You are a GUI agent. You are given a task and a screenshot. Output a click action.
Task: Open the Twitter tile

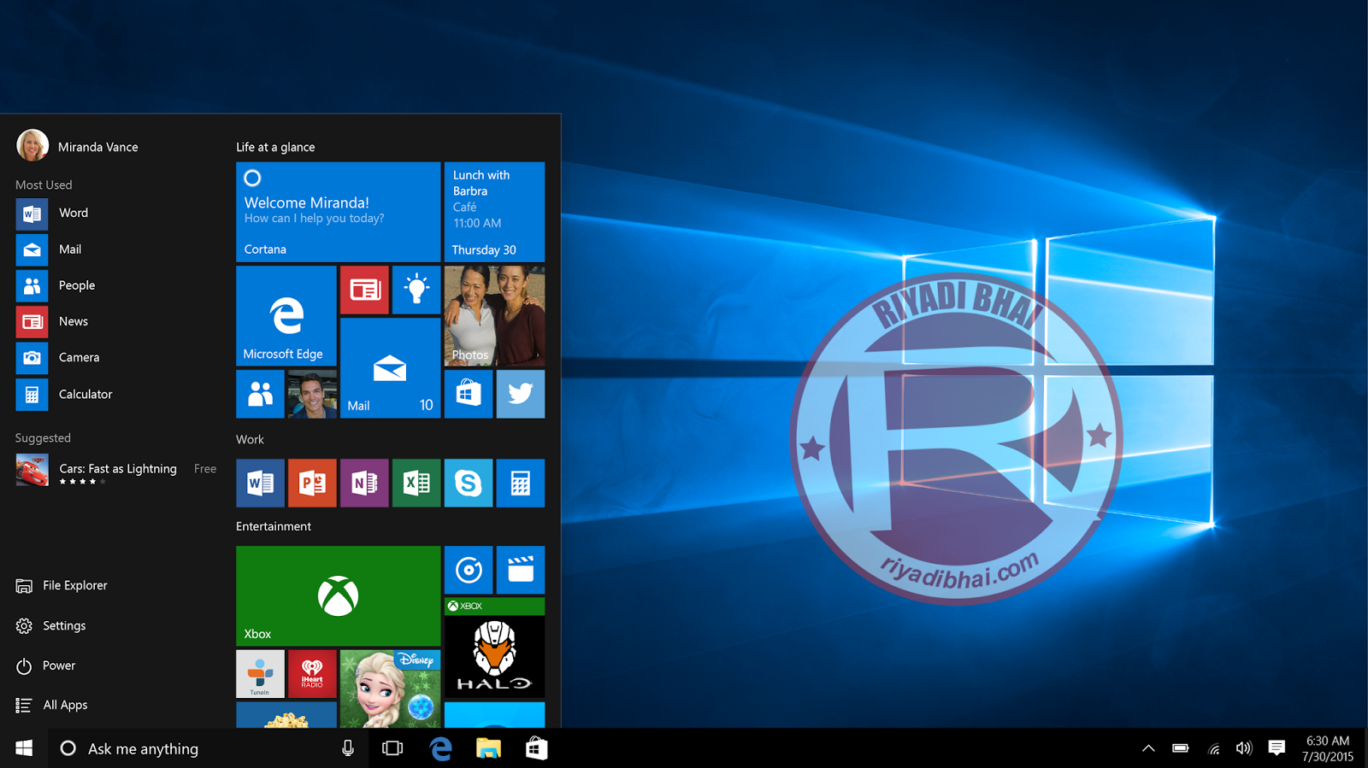point(521,394)
